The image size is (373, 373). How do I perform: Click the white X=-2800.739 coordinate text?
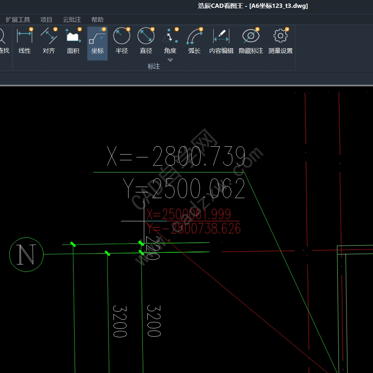(176, 156)
